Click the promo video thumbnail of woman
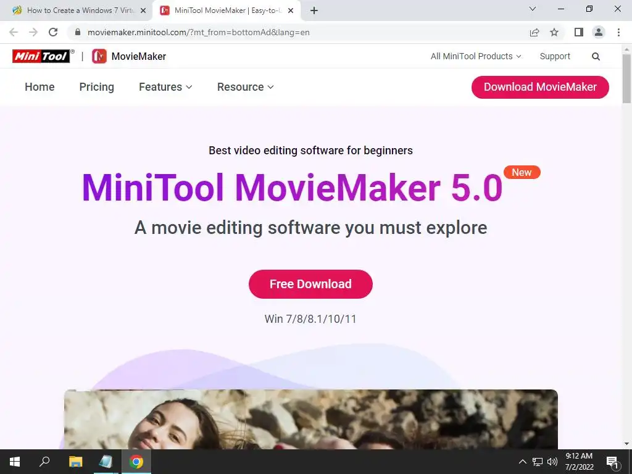 (x=311, y=419)
